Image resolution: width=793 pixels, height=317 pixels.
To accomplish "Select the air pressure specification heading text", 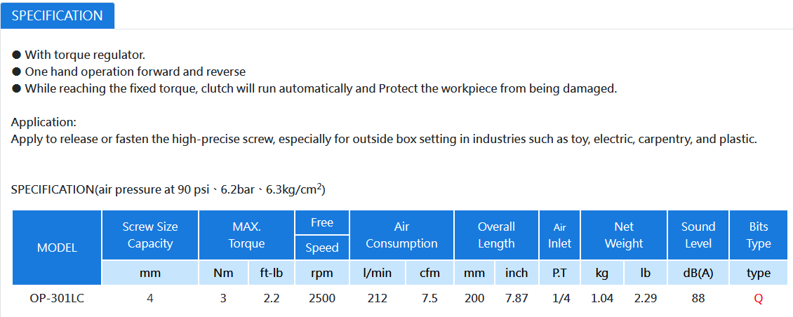I will pos(168,189).
